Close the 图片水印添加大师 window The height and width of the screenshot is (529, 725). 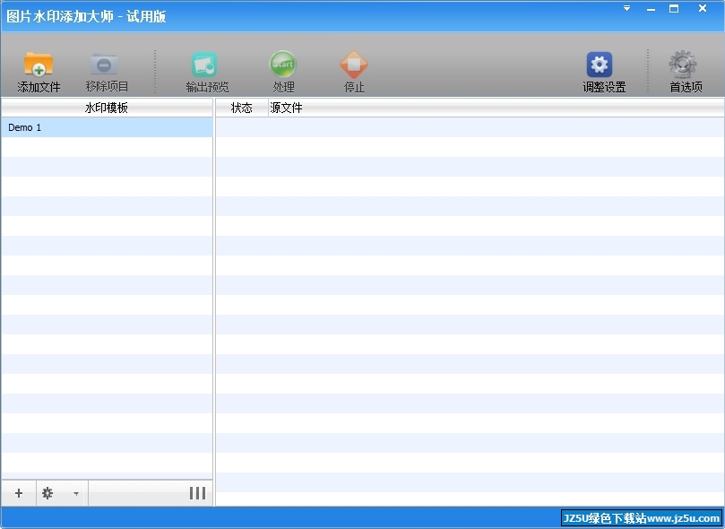tap(703, 8)
